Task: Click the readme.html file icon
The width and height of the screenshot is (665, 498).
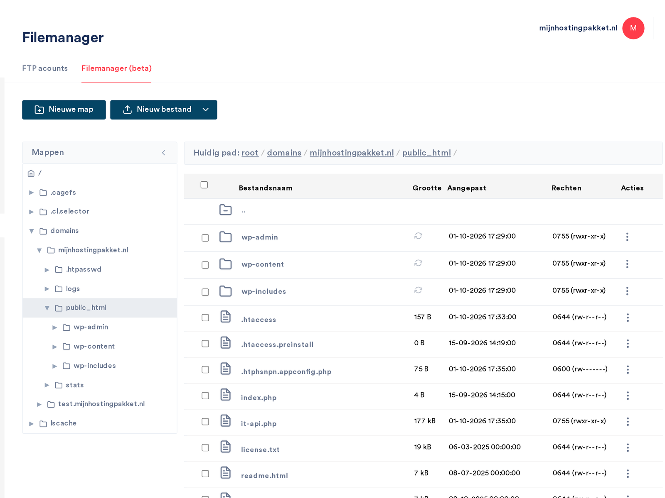Action: click(225, 473)
